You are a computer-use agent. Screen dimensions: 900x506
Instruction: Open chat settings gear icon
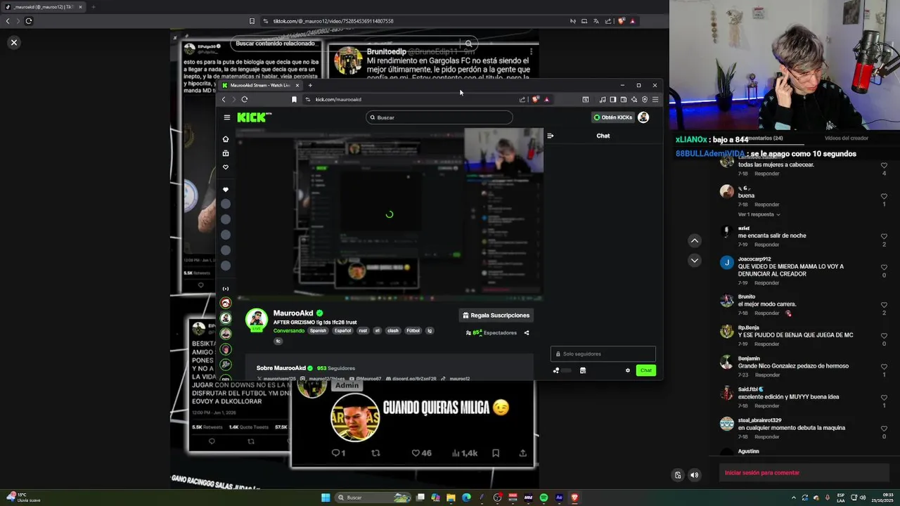pos(628,370)
